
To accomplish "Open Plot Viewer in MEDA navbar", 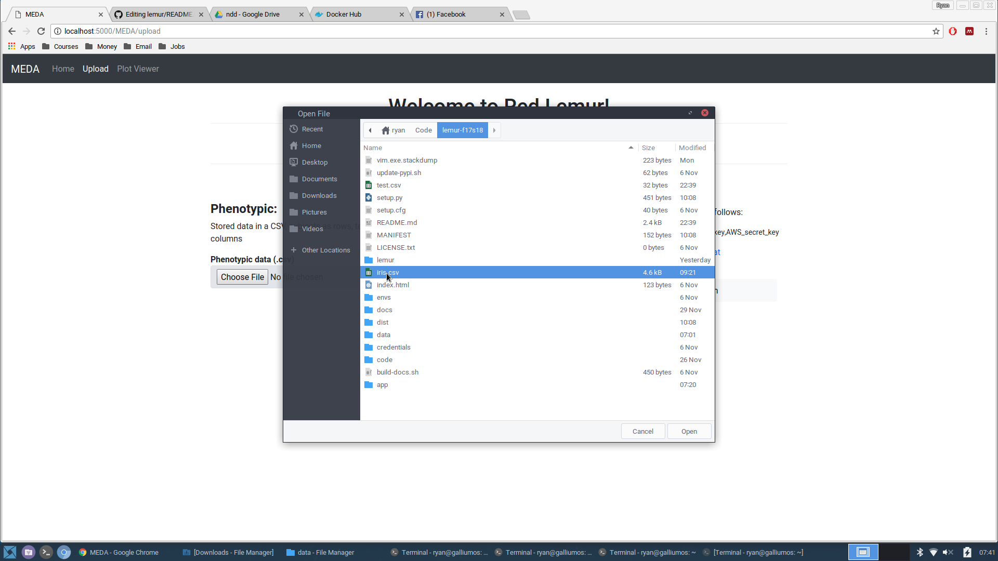I will pos(138,69).
